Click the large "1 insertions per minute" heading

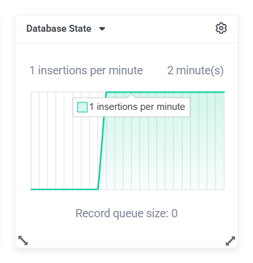point(86,71)
